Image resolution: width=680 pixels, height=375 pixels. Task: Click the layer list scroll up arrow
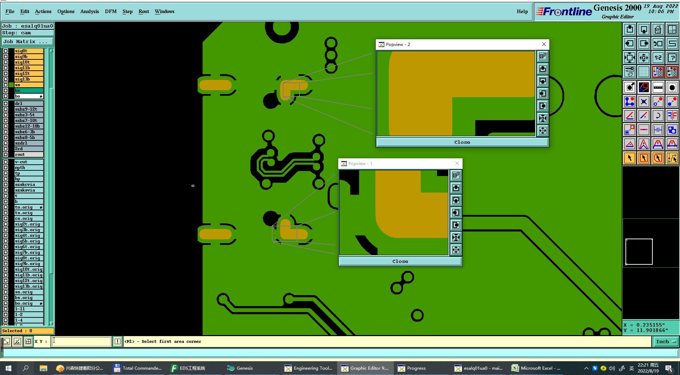51,51
